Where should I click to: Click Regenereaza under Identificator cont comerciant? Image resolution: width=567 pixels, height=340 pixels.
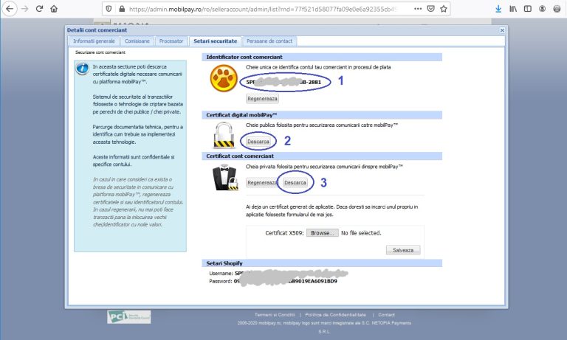point(263,99)
